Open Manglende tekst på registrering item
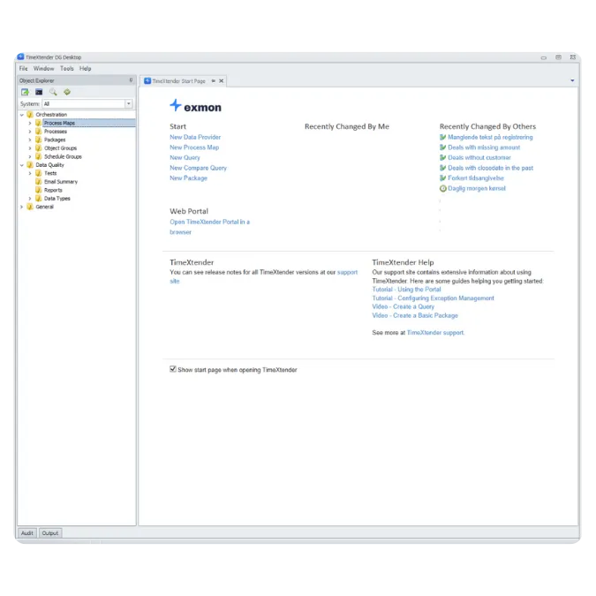The height and width of the screenshot is (596, 596). (490, 137)
